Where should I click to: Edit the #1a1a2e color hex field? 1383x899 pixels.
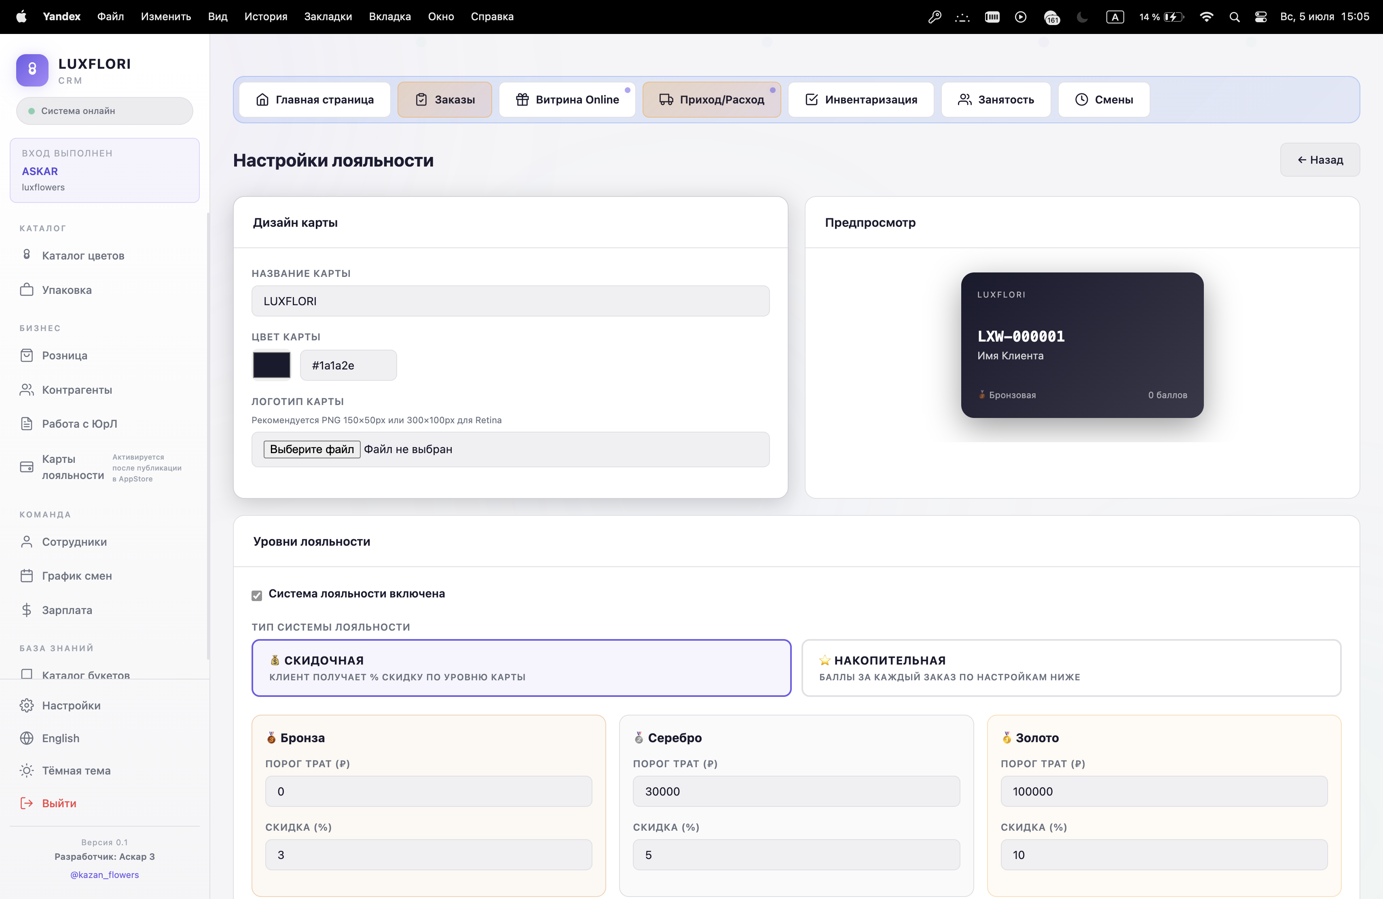[x=348, y=365]
